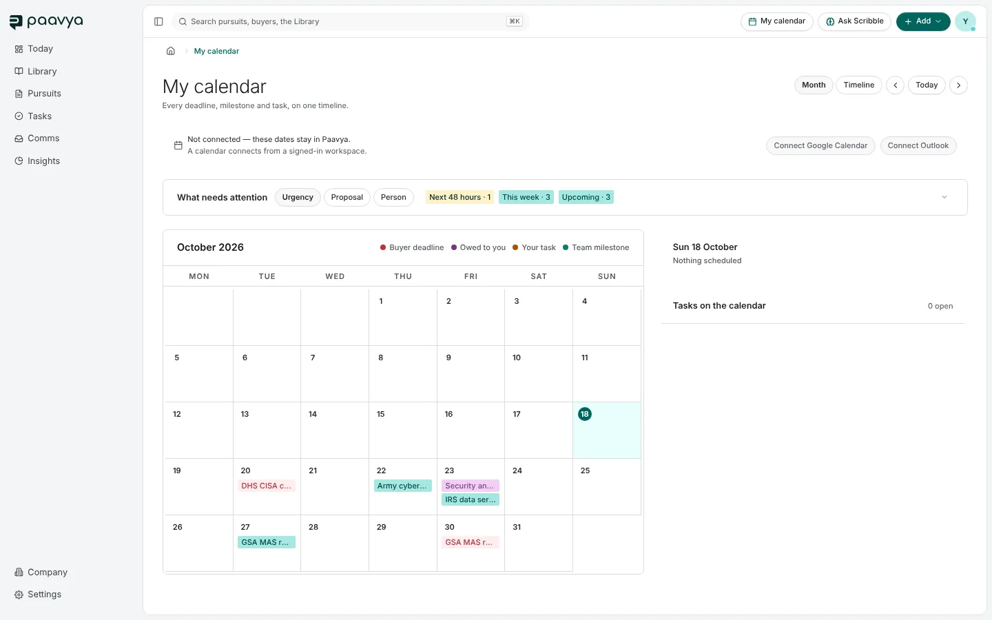Go to the next month arrow
The image size is (992, 620).
tap(958, 85)
